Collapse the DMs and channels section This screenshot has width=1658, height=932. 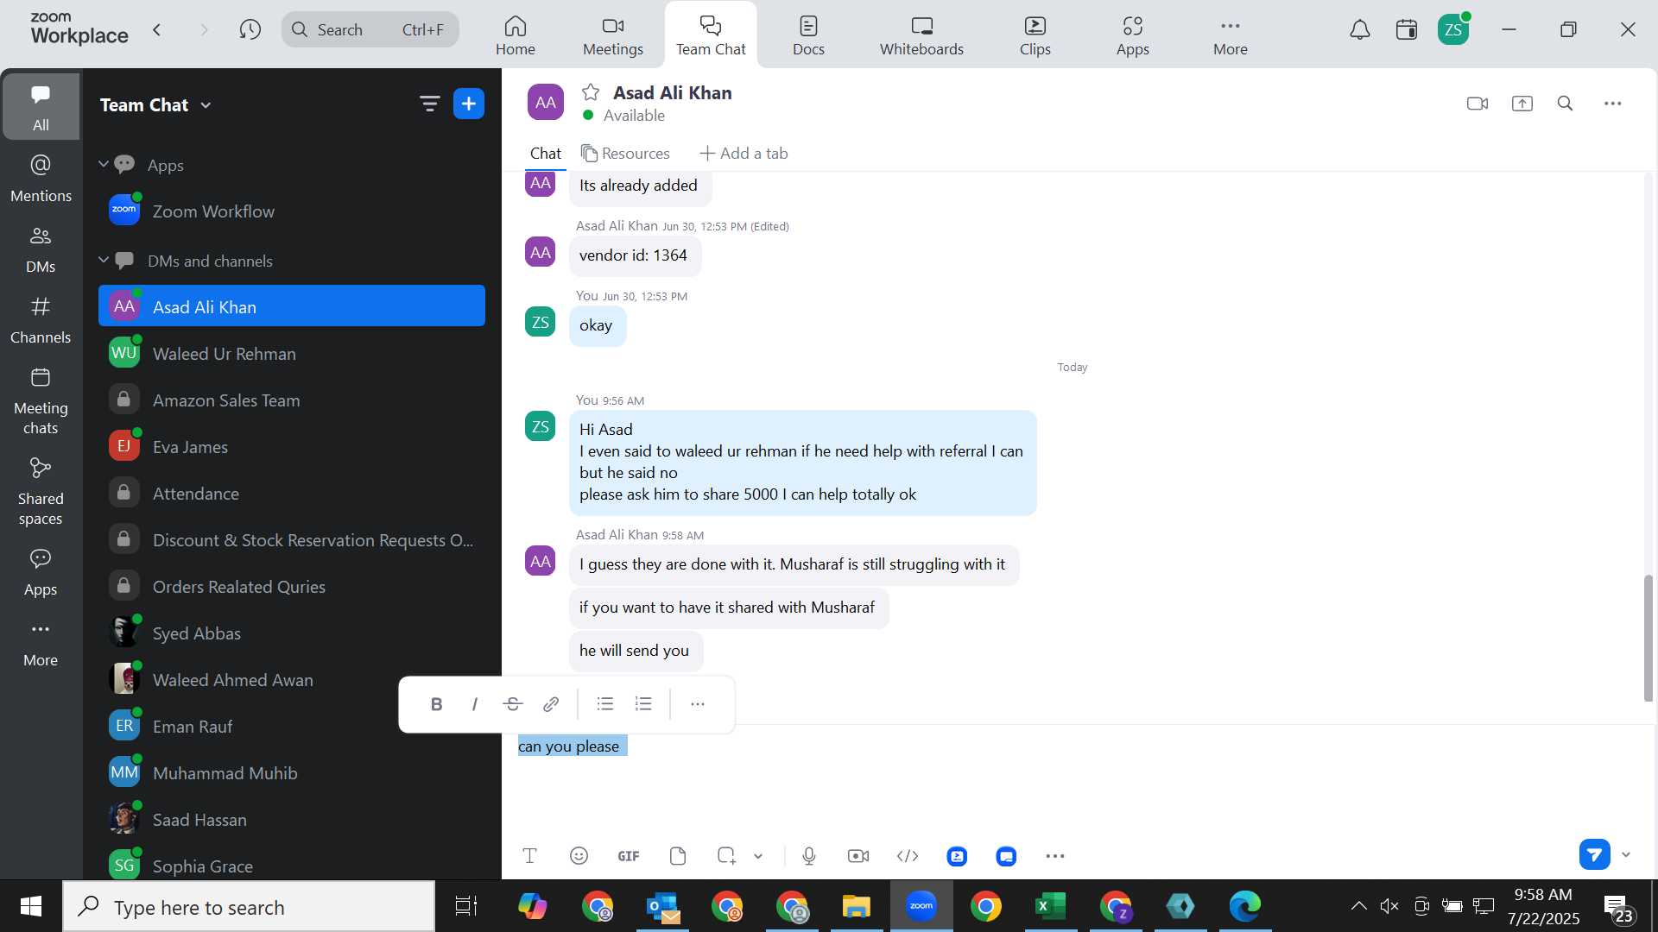(104, 260)
